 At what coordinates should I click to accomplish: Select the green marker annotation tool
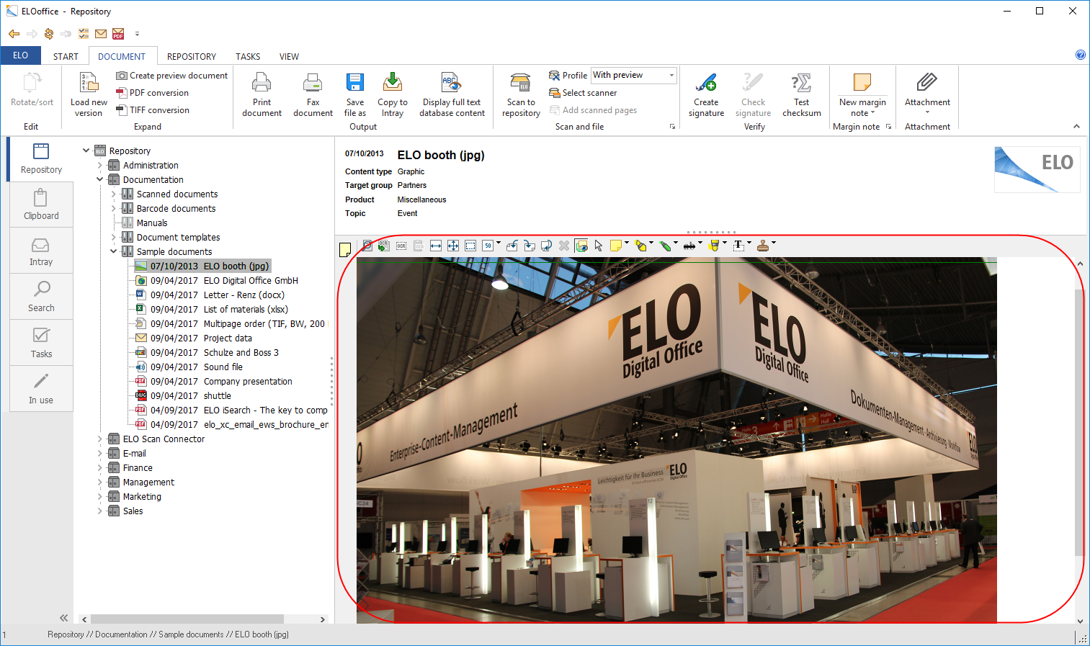(x=665, y=246)
